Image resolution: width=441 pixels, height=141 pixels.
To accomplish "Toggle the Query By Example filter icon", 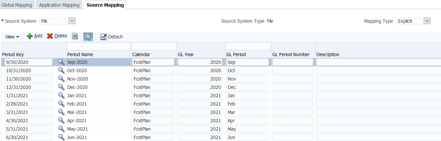I will [x=88, y=37].
